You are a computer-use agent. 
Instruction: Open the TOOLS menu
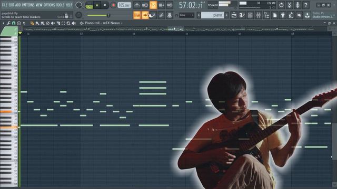pos(60,5)
